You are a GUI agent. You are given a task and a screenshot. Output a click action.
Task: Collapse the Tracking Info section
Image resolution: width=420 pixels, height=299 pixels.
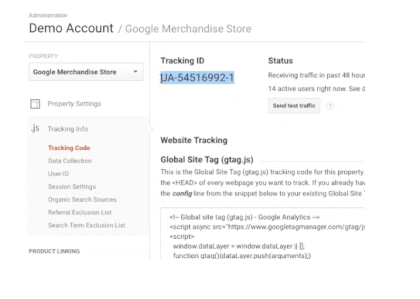pyautogui.click(x=68, y=129)
